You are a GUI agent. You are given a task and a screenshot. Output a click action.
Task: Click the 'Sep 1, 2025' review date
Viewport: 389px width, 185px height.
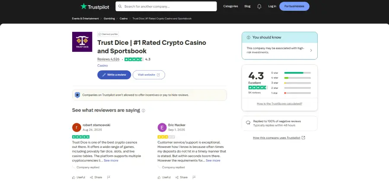coord(176,130)
